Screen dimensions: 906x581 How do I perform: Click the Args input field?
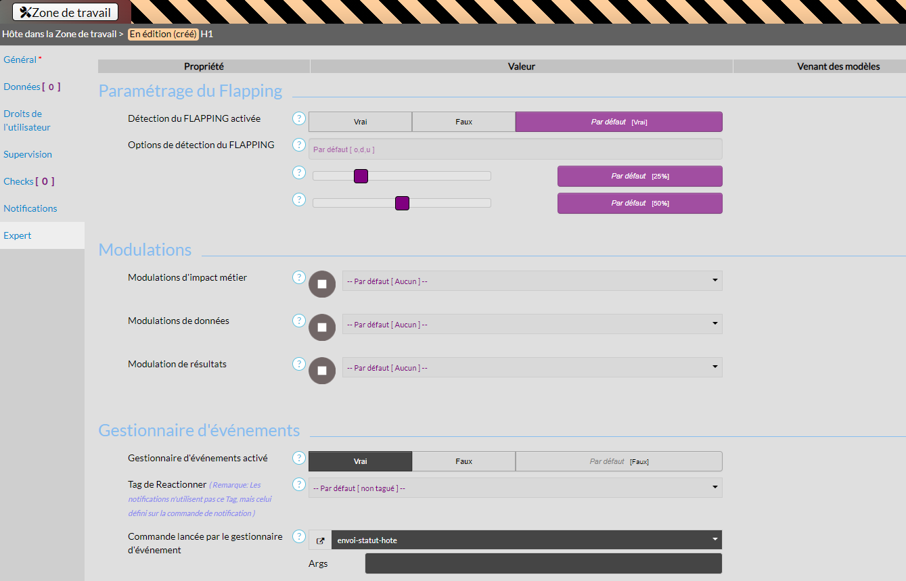pos(543,563)
